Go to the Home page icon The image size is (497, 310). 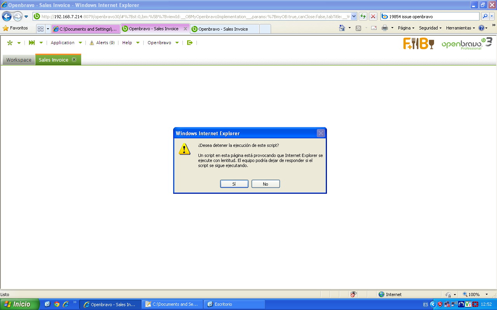pyautogui.click(x=342, y=28)
